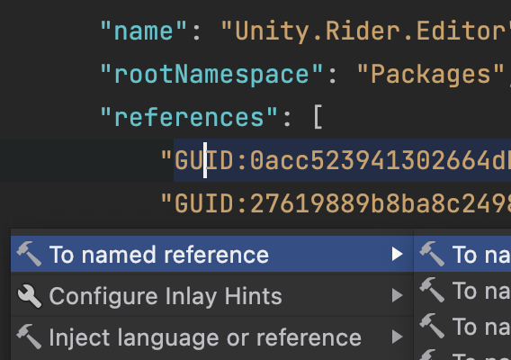
Task: Click the opening bracket after references
Action: click(318, 117)
